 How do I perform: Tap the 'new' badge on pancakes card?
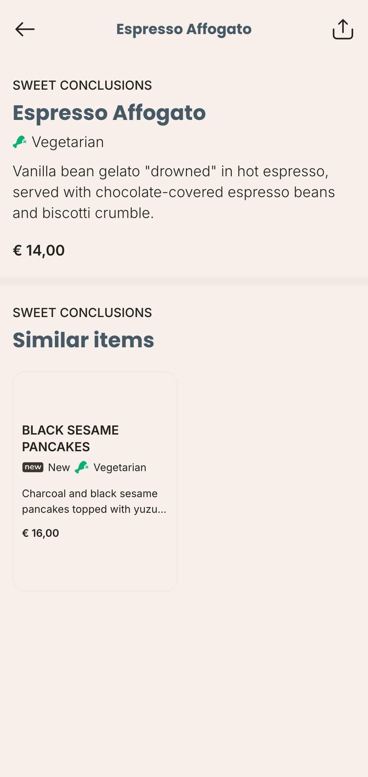(x=33, y=467)
